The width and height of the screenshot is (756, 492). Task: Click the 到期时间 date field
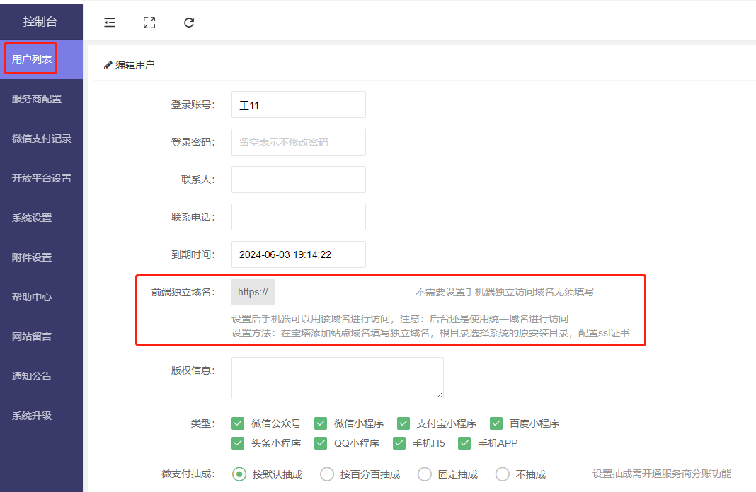pyautogui.click(x=298, y=254)
